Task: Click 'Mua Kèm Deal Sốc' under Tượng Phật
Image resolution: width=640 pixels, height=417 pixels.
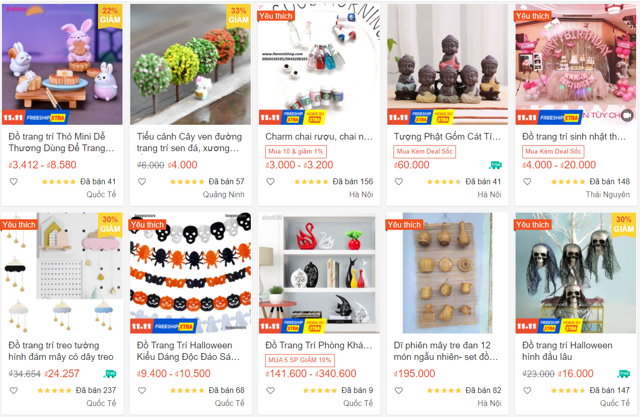Action: pyautogui.click(x=425, y=152)
